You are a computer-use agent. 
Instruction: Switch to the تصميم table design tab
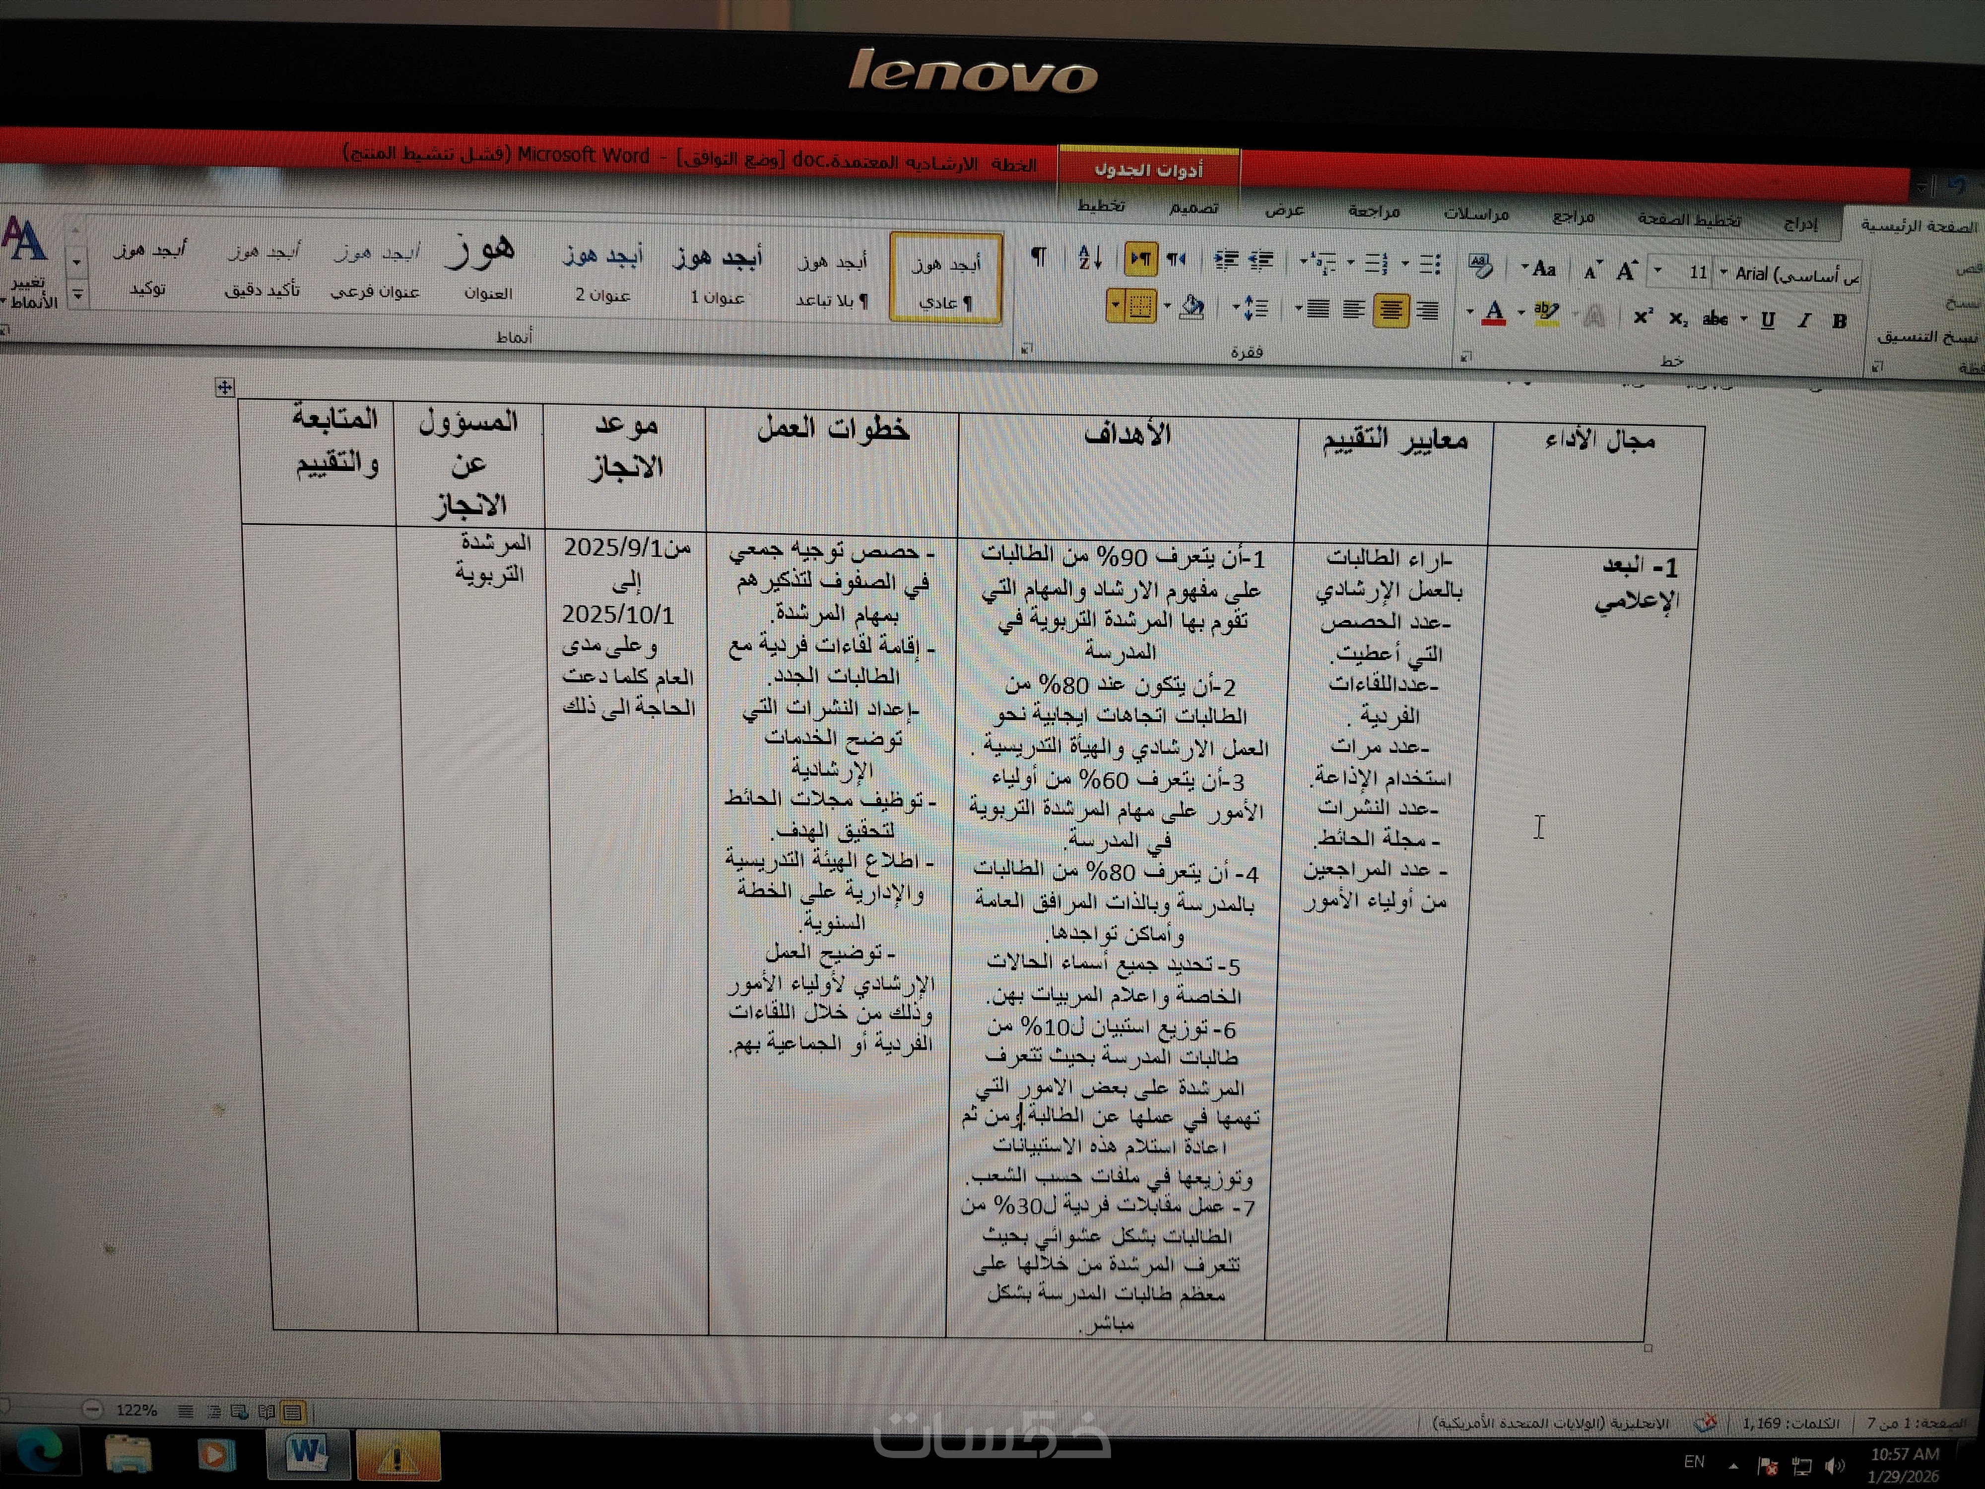pos(1193,208)
